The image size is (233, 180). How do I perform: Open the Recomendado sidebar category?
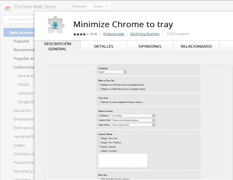(x=24, y=50)
